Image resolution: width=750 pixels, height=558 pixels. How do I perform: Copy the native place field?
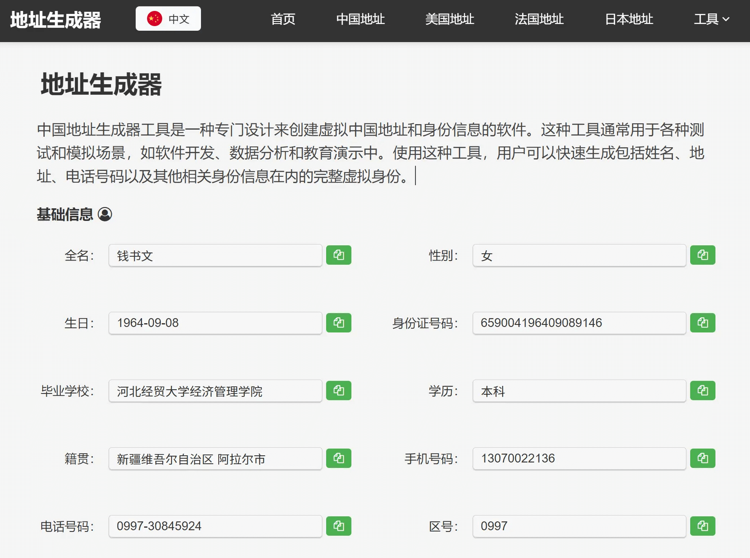338,458
